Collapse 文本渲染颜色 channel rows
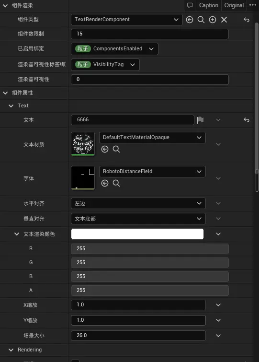Screen dimensions: 259x362 [x=17, y=234]
